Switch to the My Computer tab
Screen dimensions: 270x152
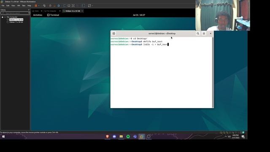(x=51, y=11)
